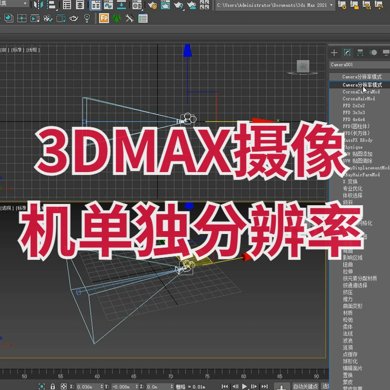Go to end frame button
The width and height of the screenshot is (390, 390).
coord(265,386)
